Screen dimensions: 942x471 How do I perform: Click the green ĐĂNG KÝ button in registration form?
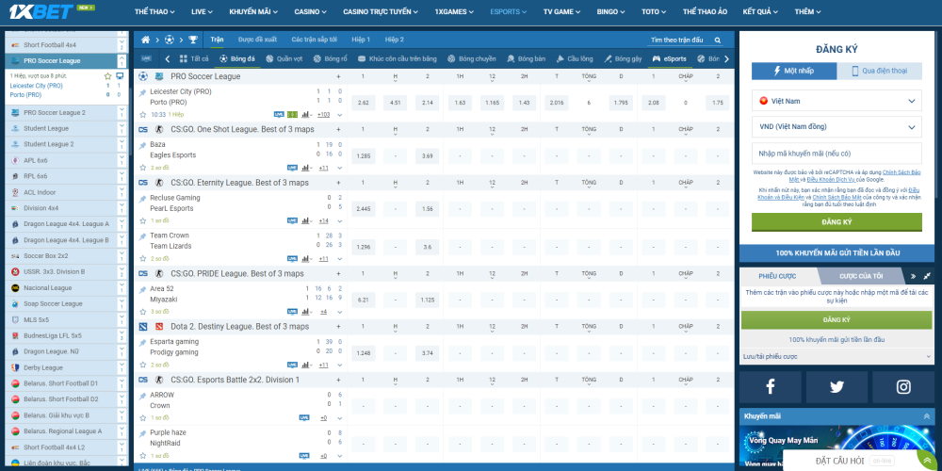click(x=836, y=222)
